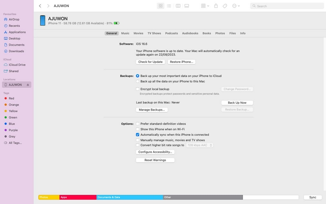Select the Red tag

click(11, 99)
